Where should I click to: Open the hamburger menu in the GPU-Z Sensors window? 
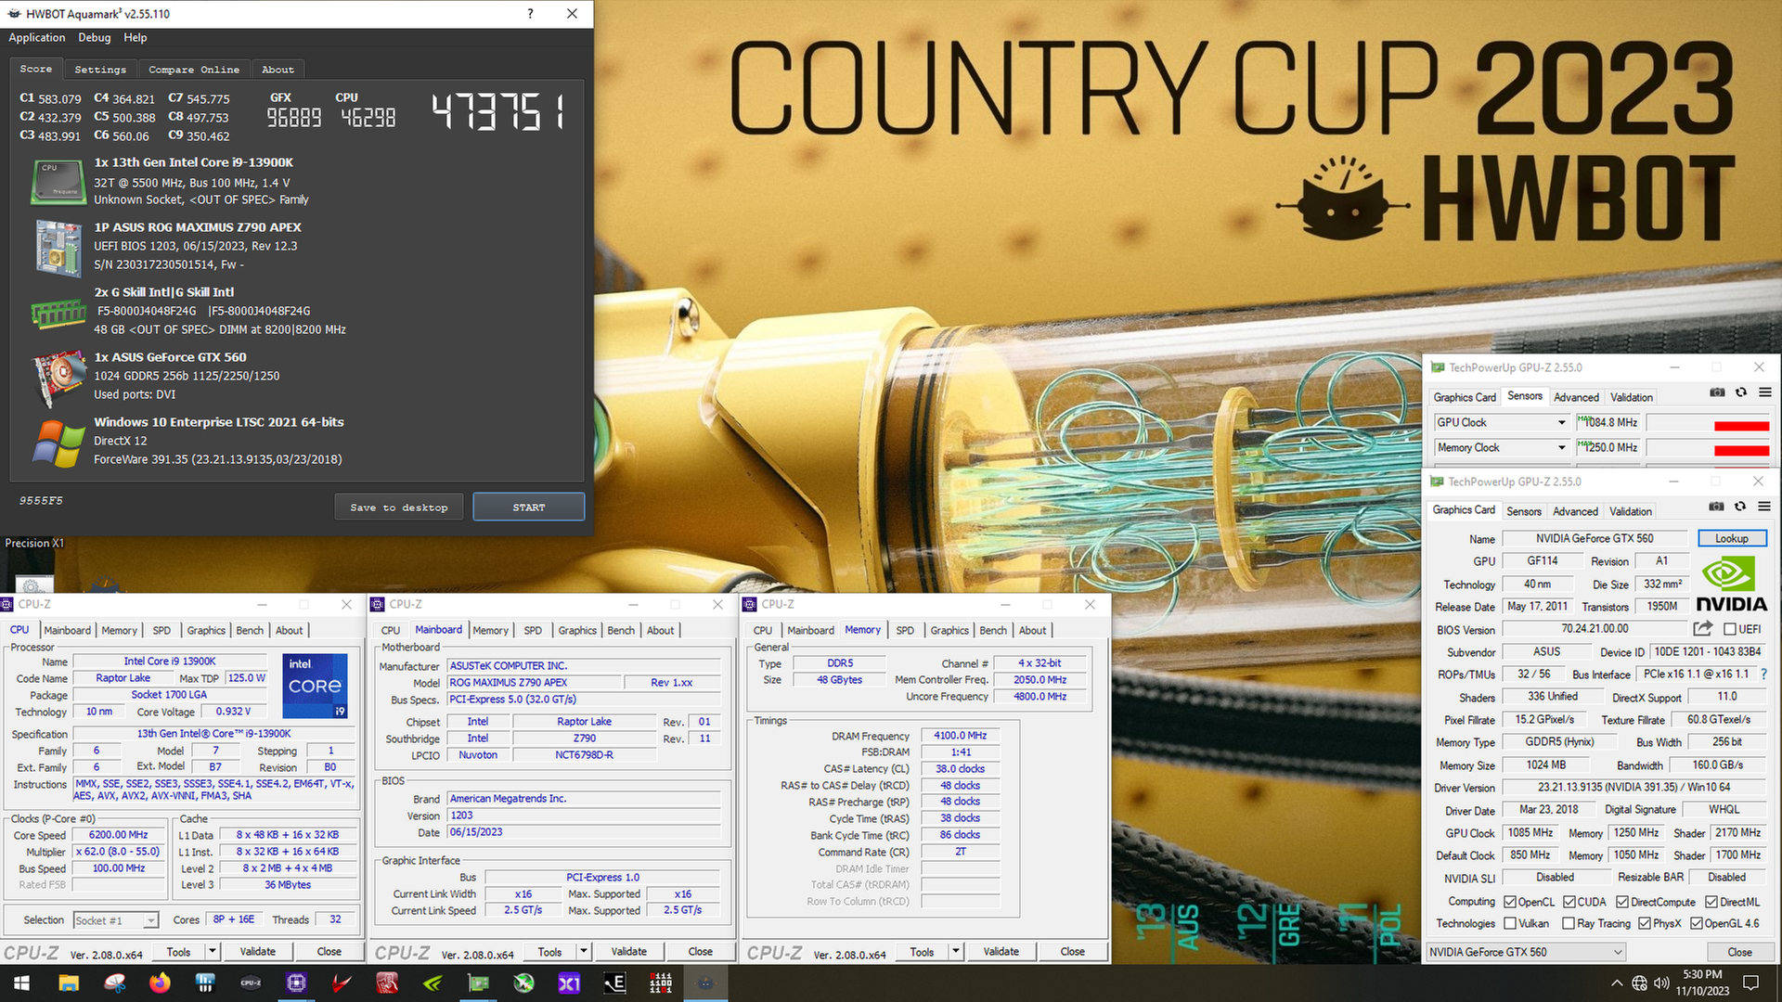[1765, 392]
